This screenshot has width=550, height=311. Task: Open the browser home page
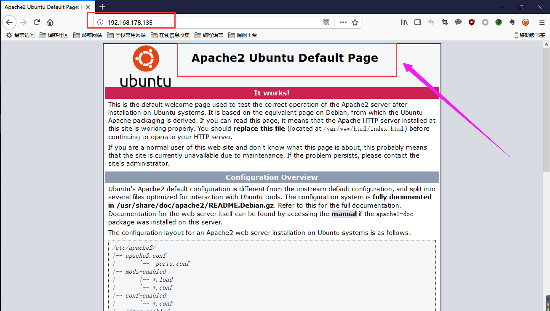[x=50, y=22]
